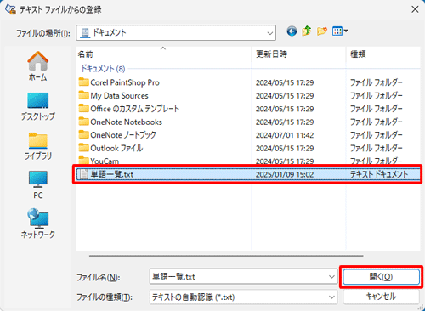This screenshot has width=425, height=311.
Task: Select the My Data Sources folder icon
Action: coord(83,95)
